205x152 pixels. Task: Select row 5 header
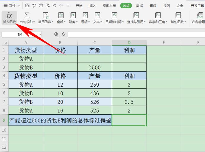(x=4, y=84)
